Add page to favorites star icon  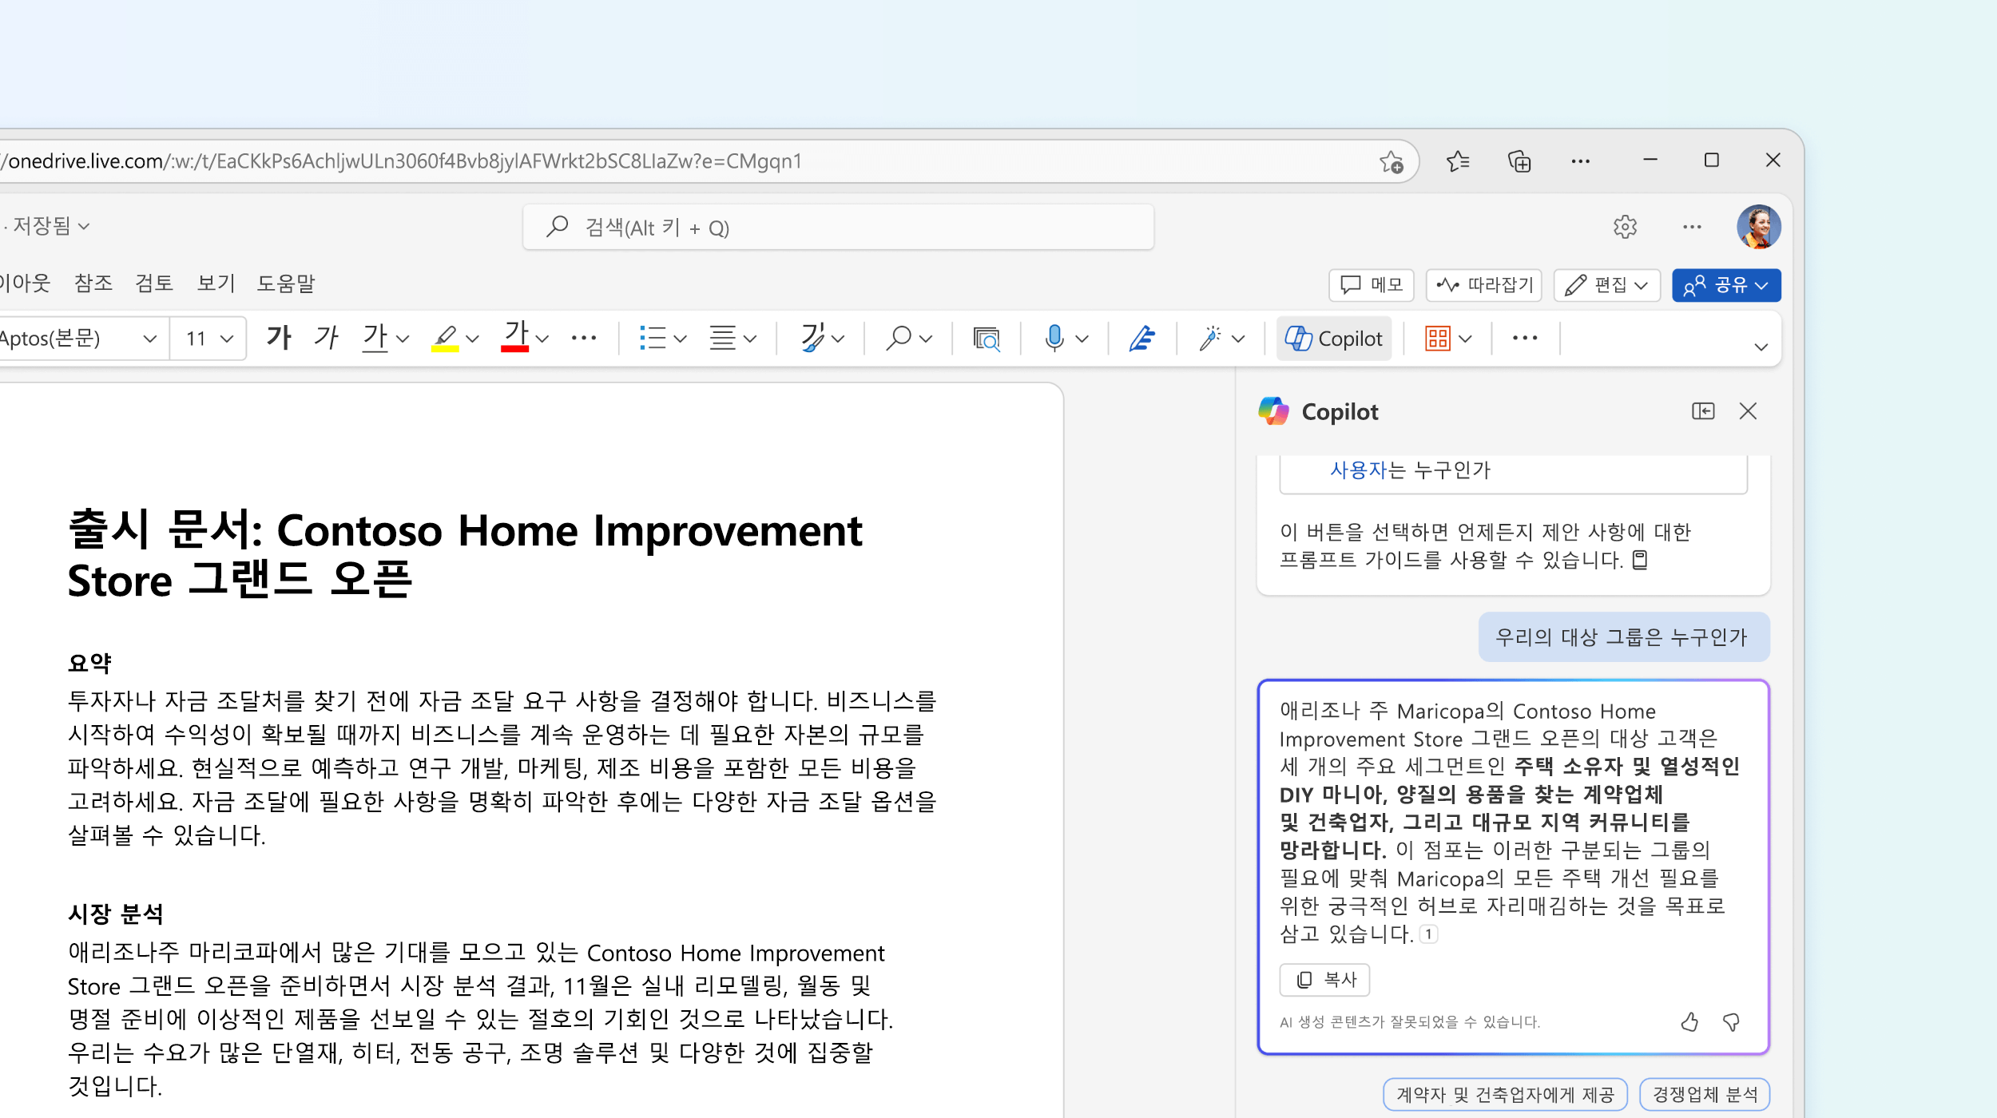pos(1392,162)
